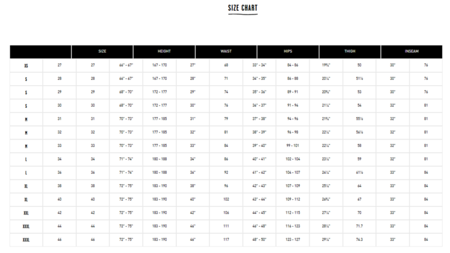Click the 116 - 123 hips cell
Viewport: 450px width, 253px height.
293,226
